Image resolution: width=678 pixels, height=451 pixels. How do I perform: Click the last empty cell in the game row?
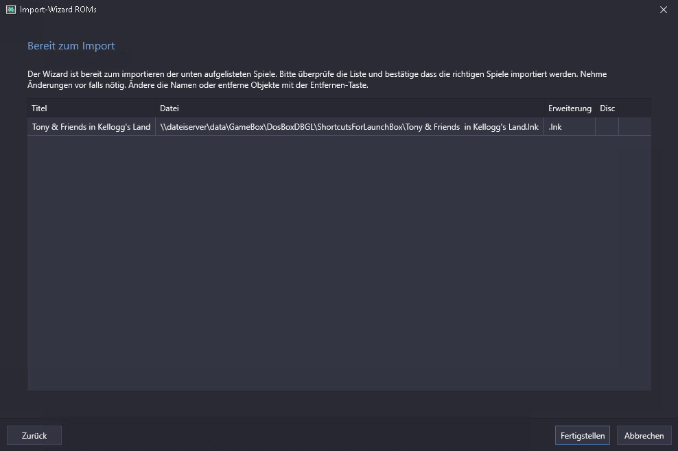[x=634, y=127]
